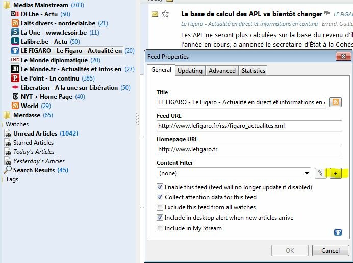This screenshot has width=353, height=263.
Task: Click the Merdasse folder icon
Action: [7, 115]
